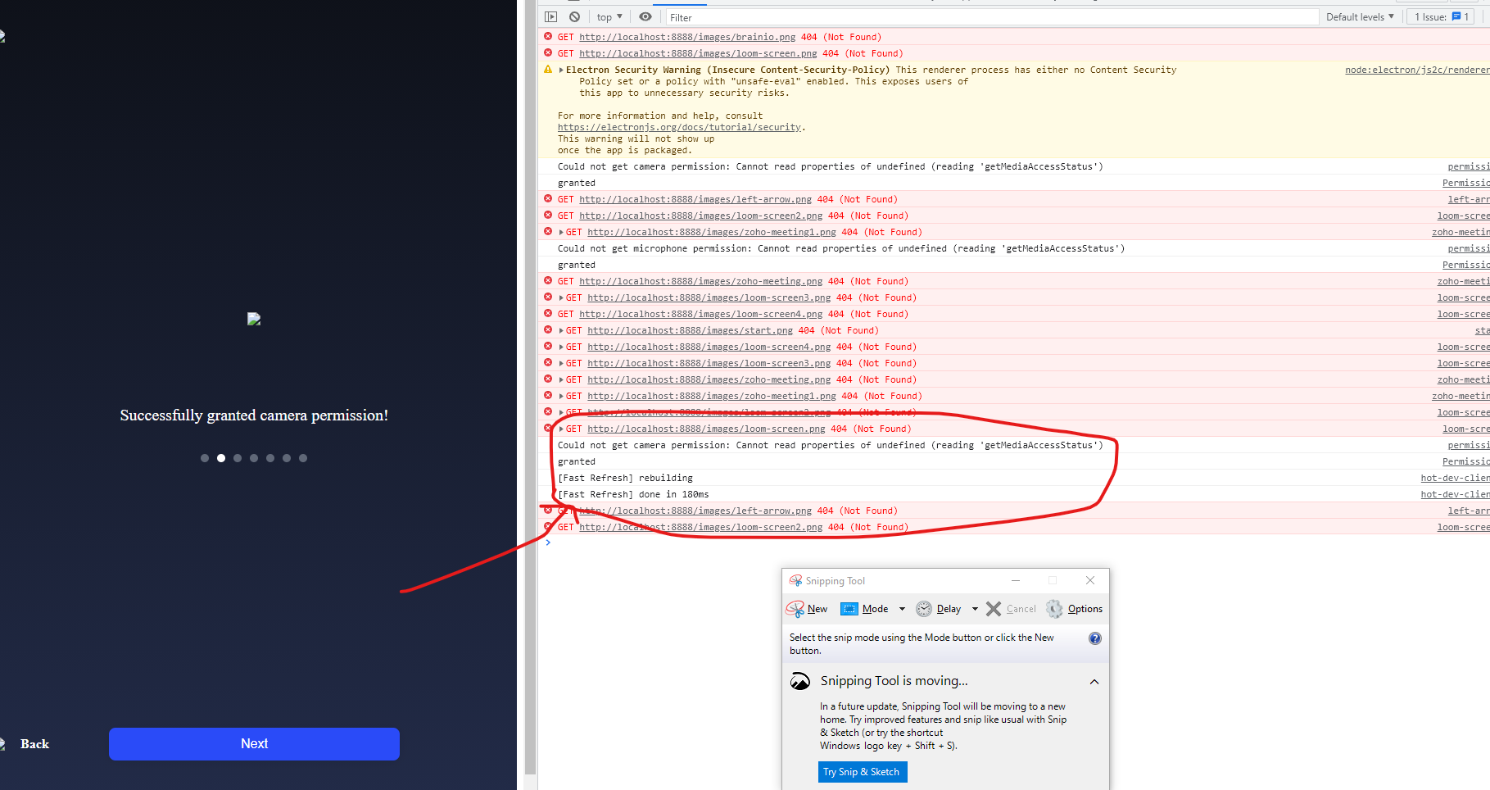This screenshot has width=1490, height=790.
Task: Open the Mode dropdown arrow
Action: [x=901, y=609]
